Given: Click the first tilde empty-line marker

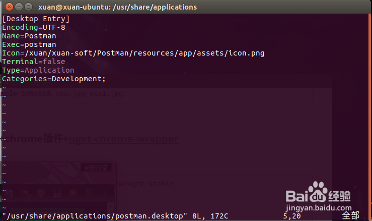Looking at the screenshot, I should [4, 88].
